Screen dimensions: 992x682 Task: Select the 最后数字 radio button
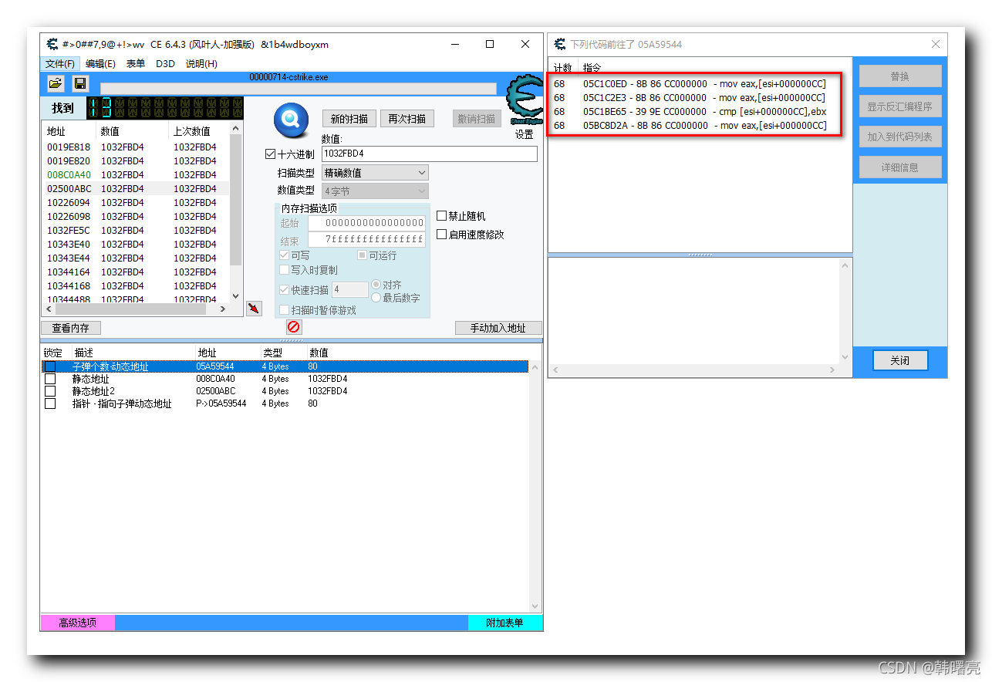tap(376, 297)
